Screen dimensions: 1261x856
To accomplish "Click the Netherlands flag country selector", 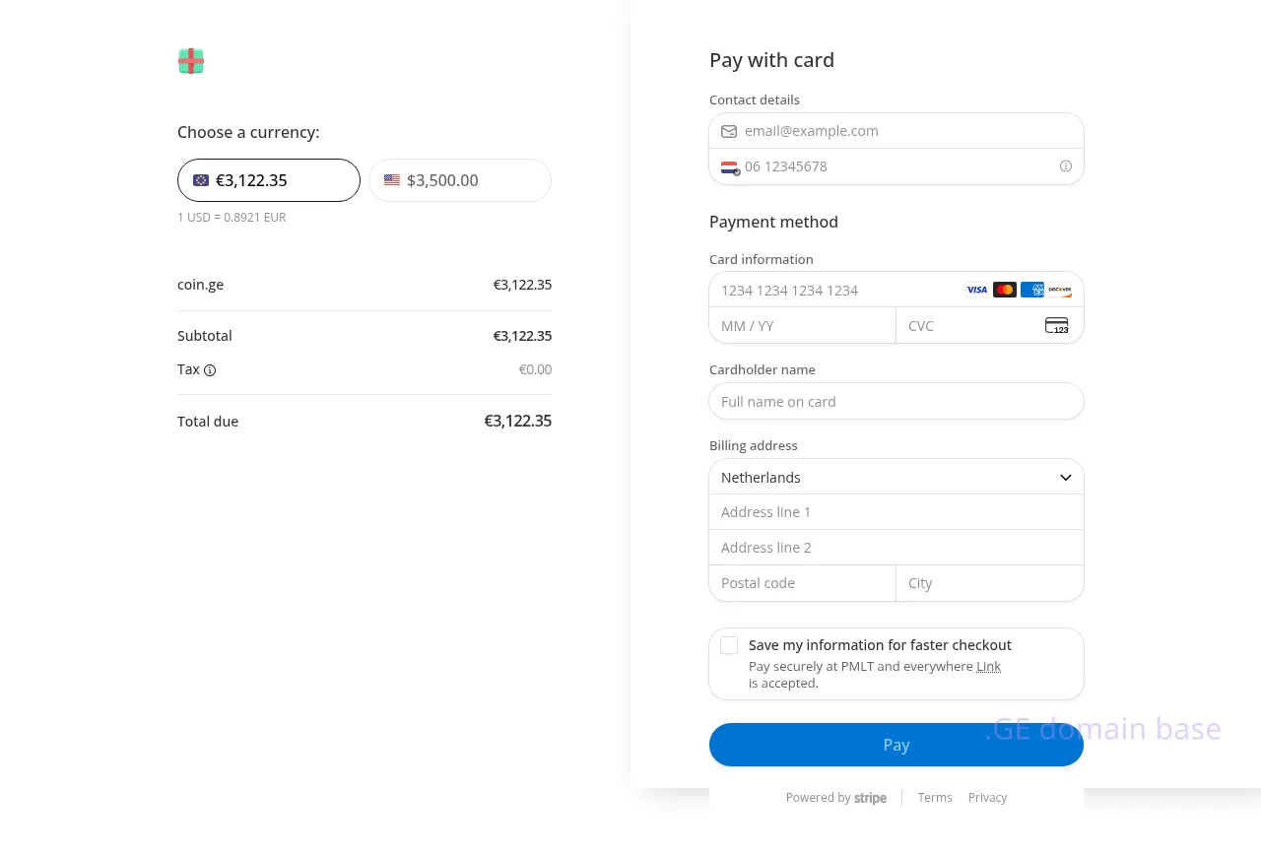I will 729,167.
